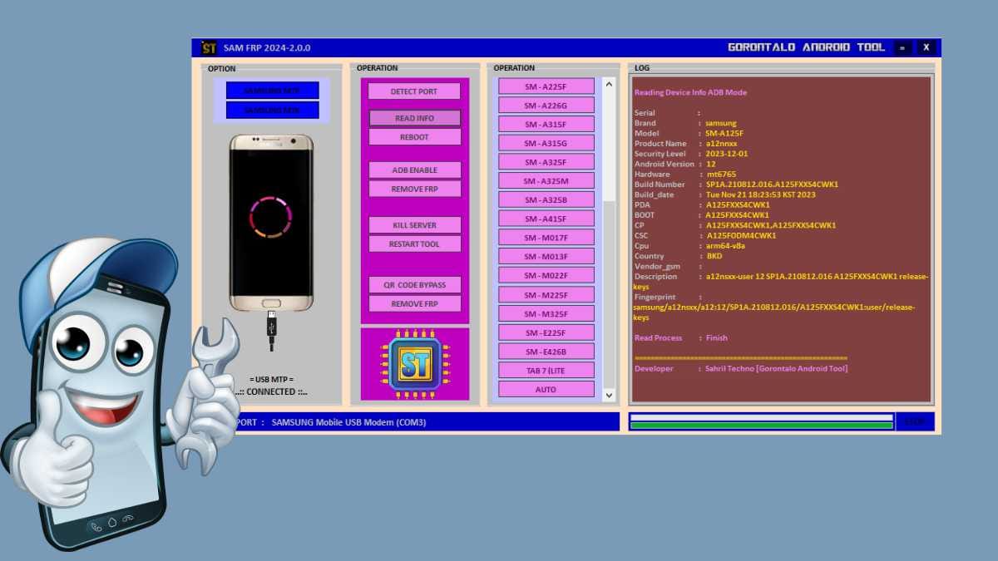The image size is (998, 561).
Task: Click the QR CODE BYPASS button
Action: tap(414, 285)
